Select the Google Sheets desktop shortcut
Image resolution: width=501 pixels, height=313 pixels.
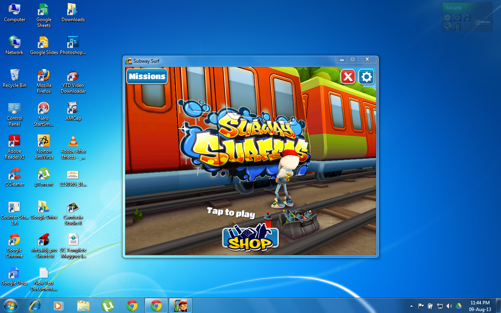point(44,15)
